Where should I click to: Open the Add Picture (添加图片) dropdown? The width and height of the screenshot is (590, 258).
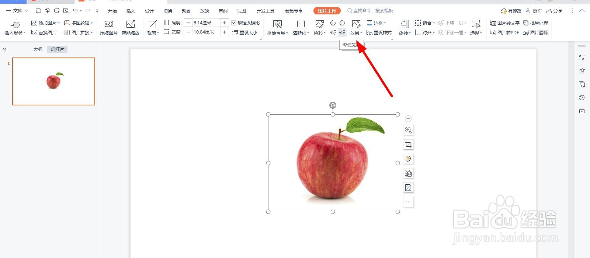(x=45, y=23)
